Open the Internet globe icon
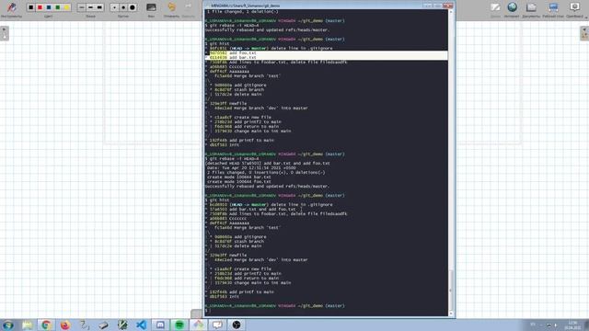Image resolution: width=589 pixels, height=331 pixels. click(x=512, y=7)
